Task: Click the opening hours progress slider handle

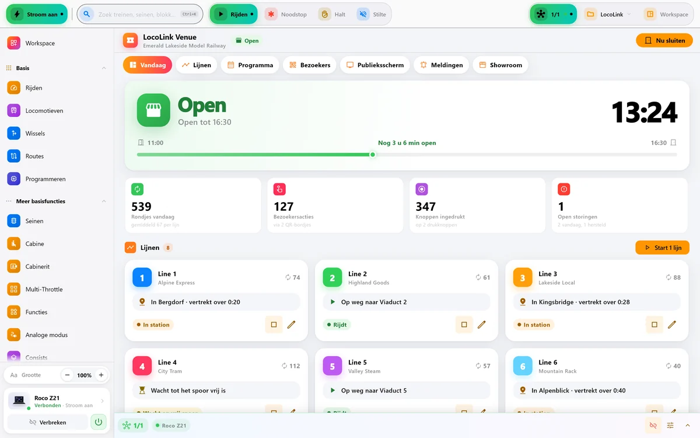Action: 373,155
